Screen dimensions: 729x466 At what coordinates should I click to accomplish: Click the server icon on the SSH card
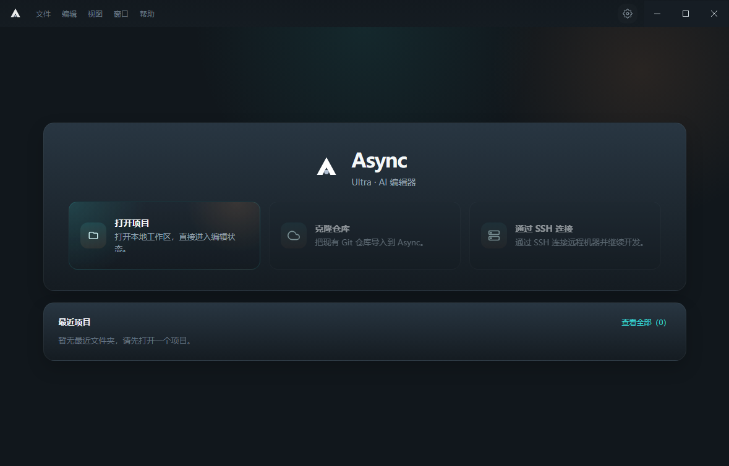pos(493,235)
